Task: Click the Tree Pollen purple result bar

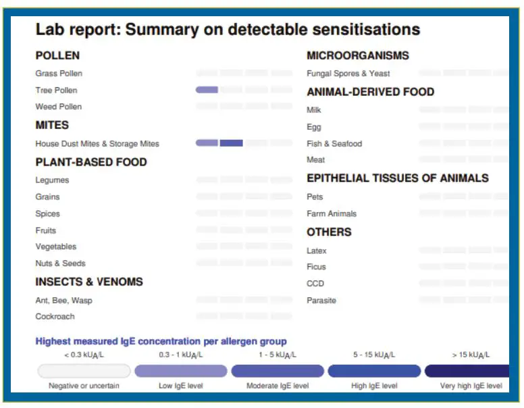Action: click(x=207, y=89)
